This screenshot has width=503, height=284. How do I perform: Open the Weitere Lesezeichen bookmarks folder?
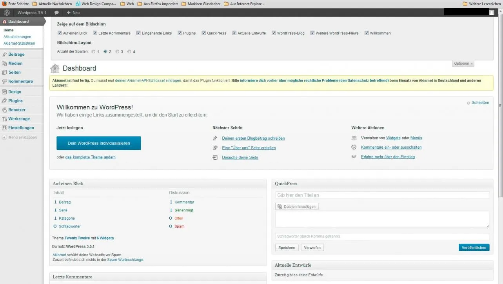click(482, 4)
